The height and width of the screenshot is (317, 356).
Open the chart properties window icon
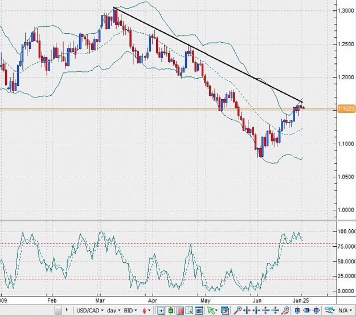tap(225, 310)
